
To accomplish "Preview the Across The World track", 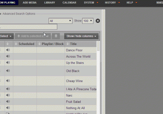I will (8, 56).
